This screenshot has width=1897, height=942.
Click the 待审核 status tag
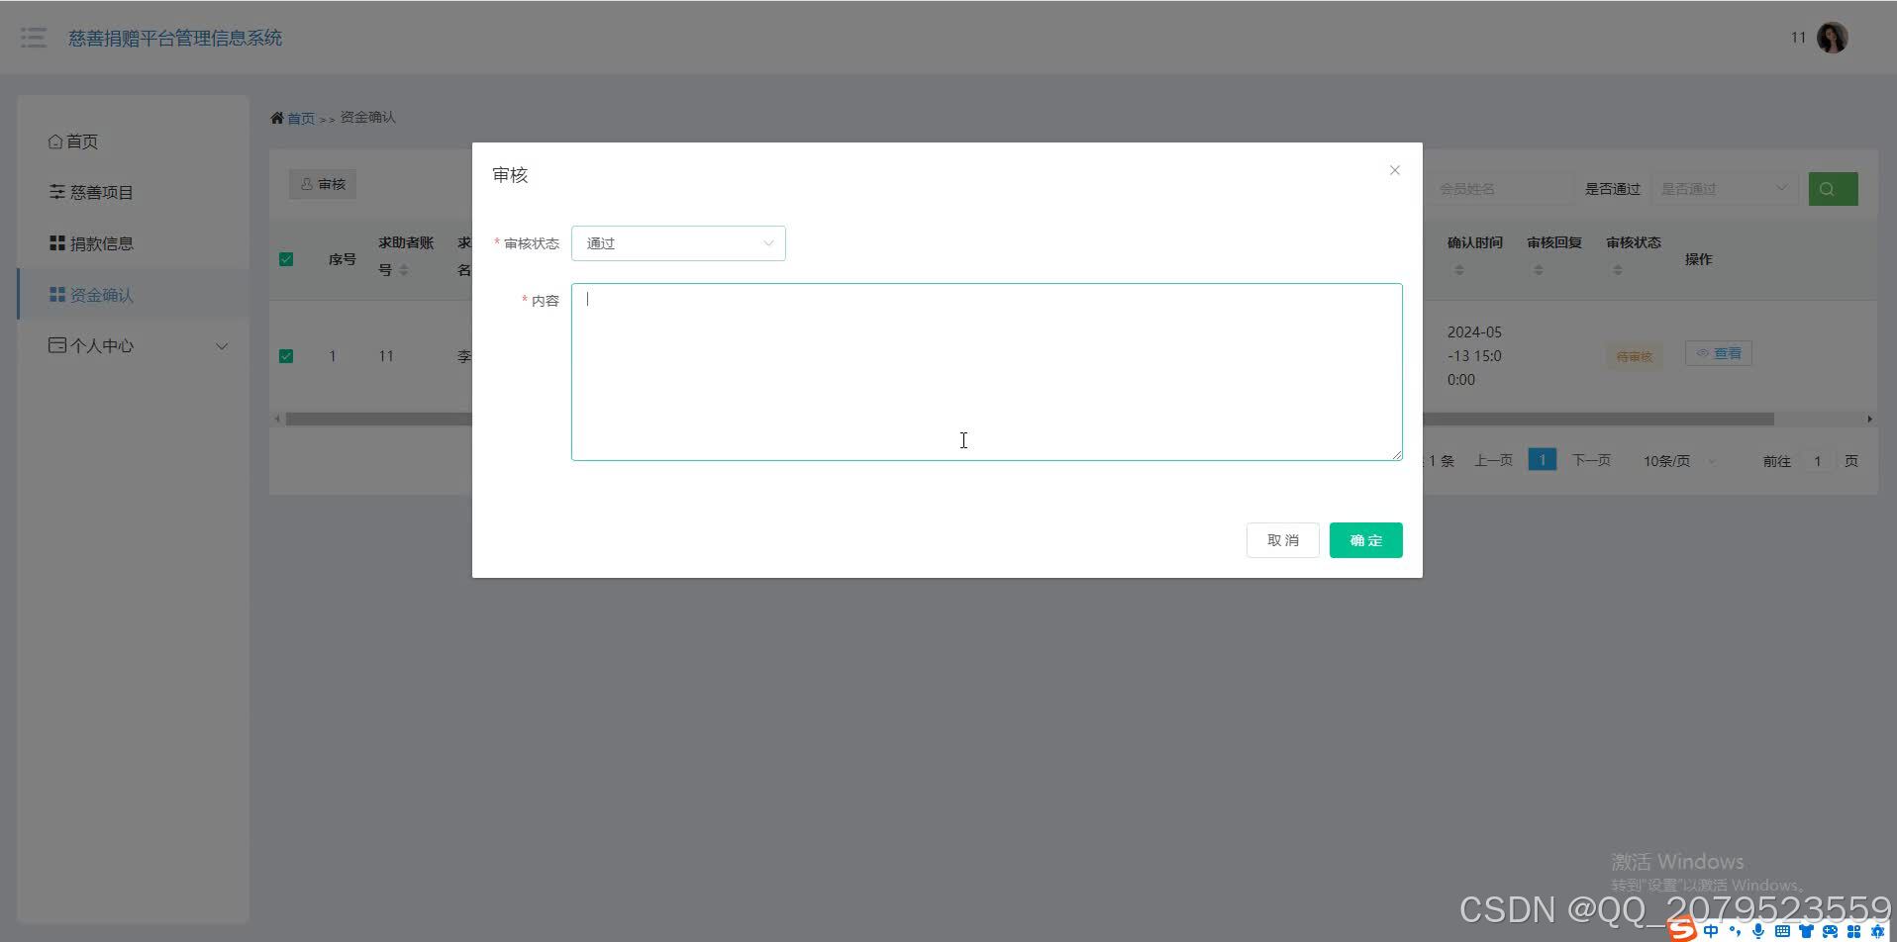click(x=1635, y=356)
